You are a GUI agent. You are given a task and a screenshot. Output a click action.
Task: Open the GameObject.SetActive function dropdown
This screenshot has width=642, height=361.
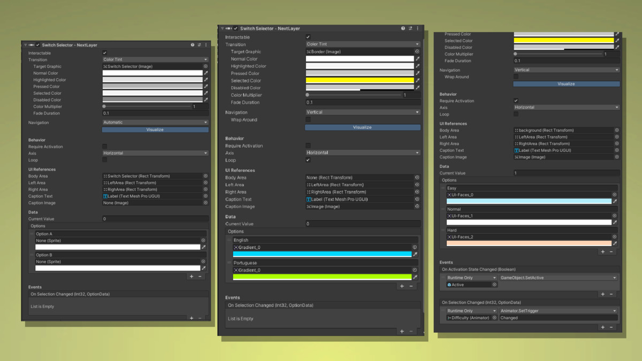[x=558, y=278]
